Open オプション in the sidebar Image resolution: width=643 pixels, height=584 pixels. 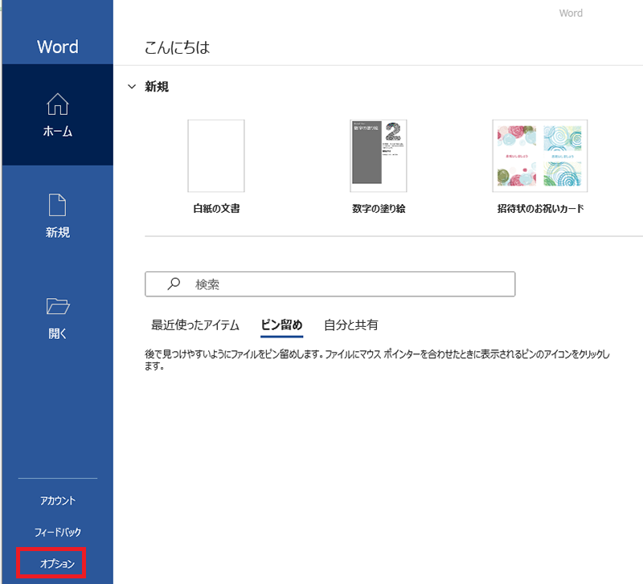(57, 563)
